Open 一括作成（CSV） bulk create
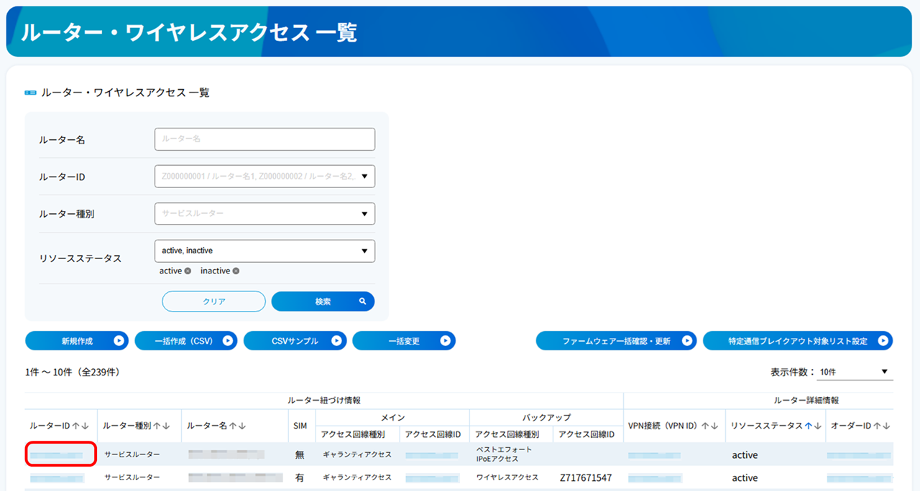This screenshot has height=491, width=920. coord(186,341)
